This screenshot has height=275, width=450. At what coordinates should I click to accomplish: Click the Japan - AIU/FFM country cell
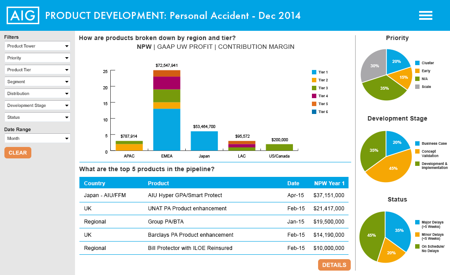pos(105,195)
